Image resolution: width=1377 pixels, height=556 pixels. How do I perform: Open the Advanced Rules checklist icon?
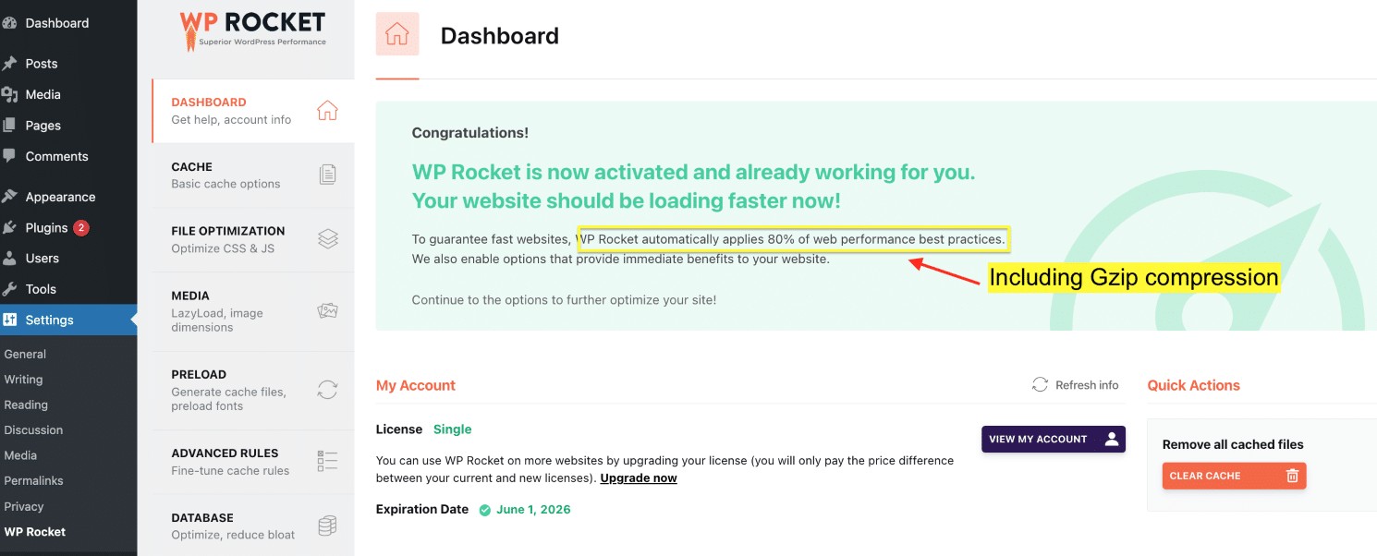(x=327, y=461)
